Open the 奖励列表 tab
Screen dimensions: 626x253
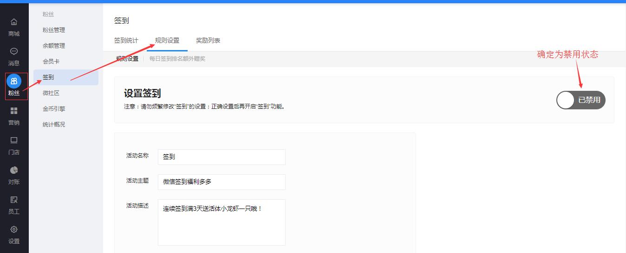coord(208,41)
